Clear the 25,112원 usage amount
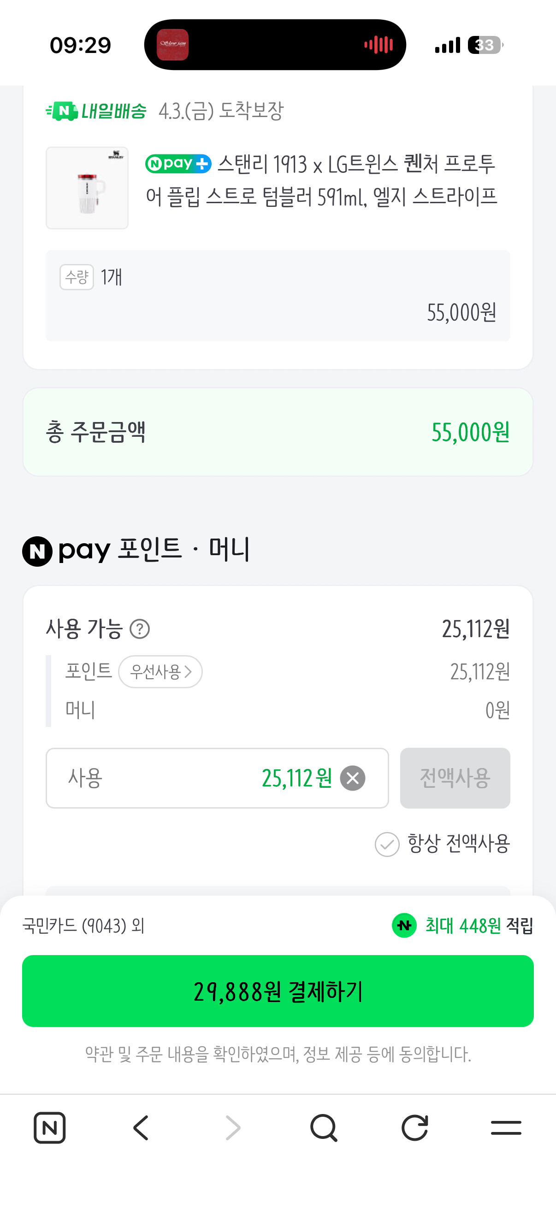Image resolution: width=556 pixels, height=1208 pixels. tap(352, 778)
